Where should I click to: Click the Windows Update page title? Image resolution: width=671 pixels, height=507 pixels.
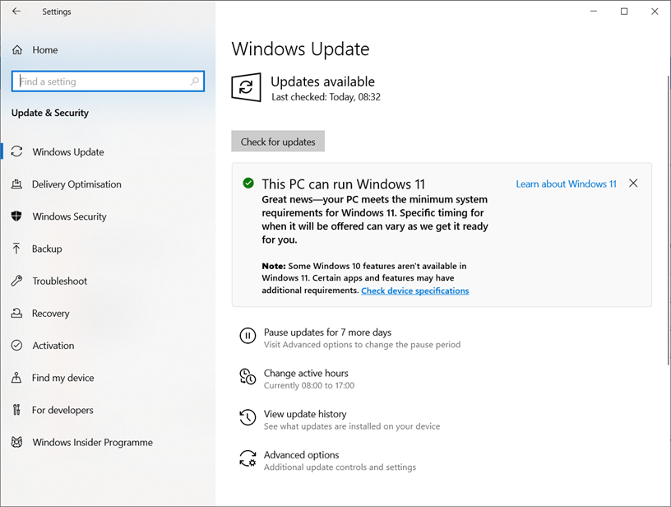[x=300, y=49]
